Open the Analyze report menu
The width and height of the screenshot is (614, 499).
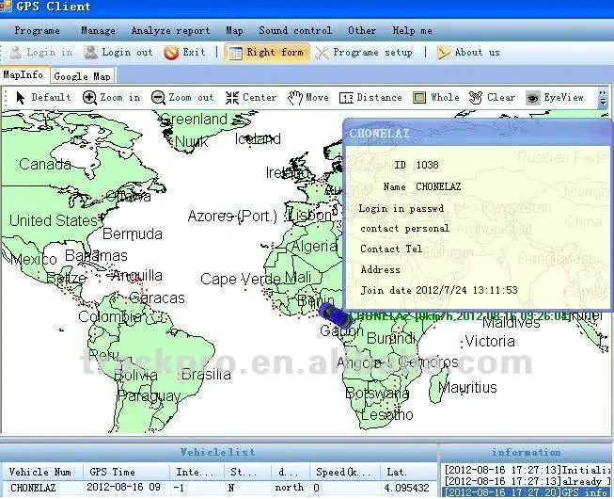pos(170,30)
